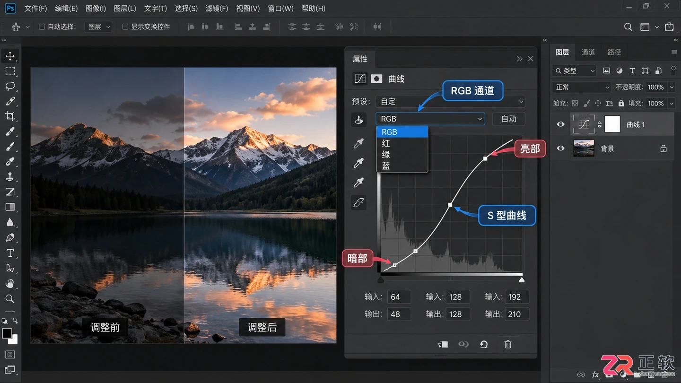Screen dimensions: 681x383
Task: Open the search icon in options bar
Action: [x=628, y=27]
